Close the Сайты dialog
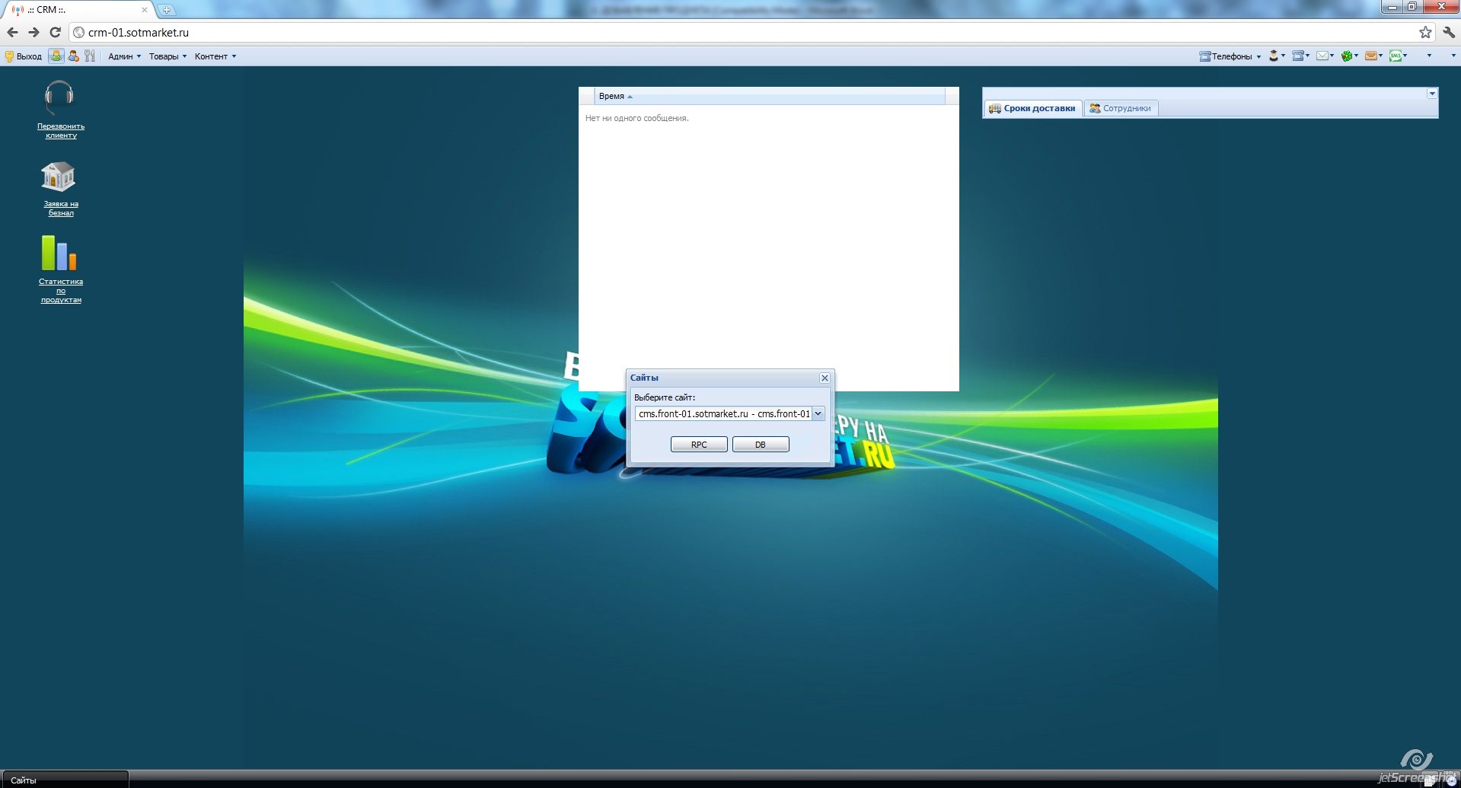The width and height of the screenshot is (1461, 788). 825,378
